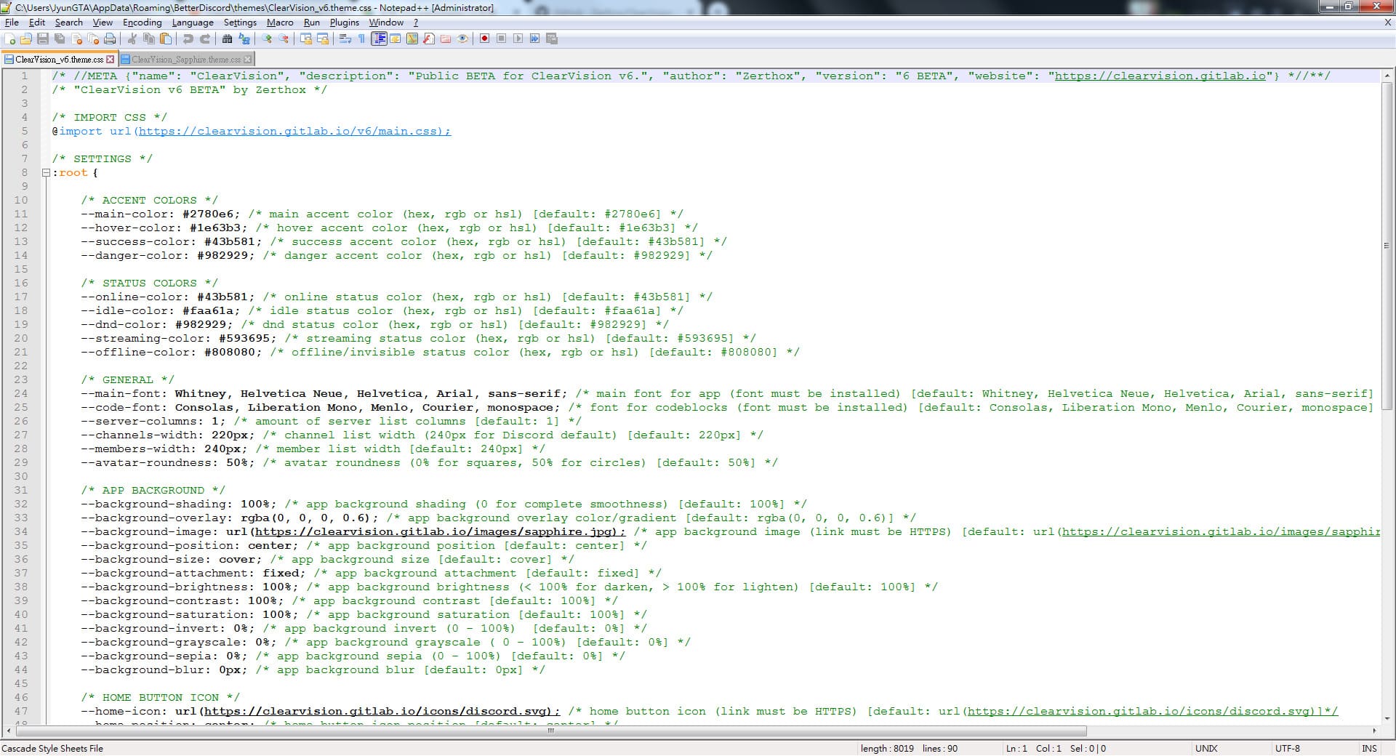Start macro recording with red record button

click(x=484, y=39)
